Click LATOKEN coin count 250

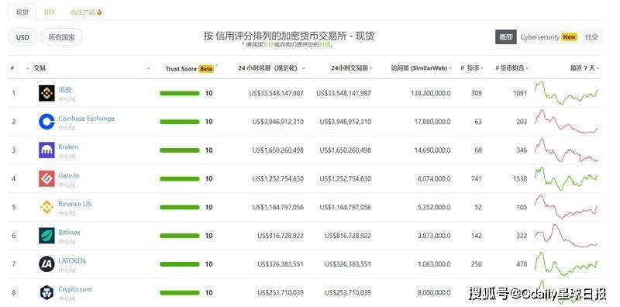click(x=477, y=264)
